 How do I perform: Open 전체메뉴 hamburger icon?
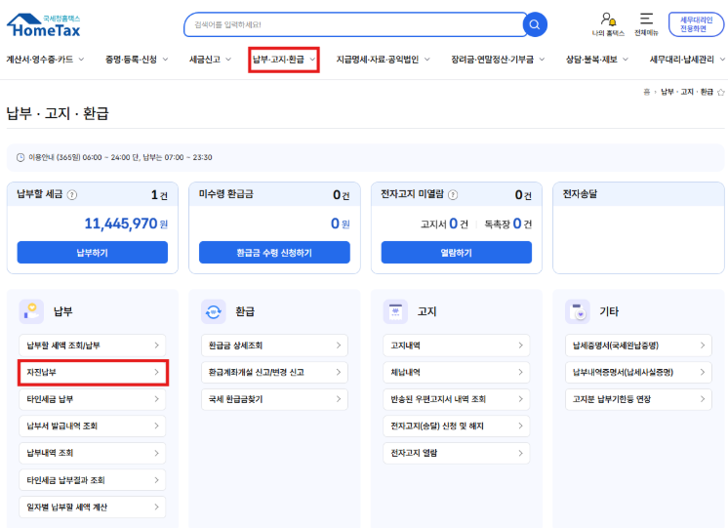pos(646,20)
